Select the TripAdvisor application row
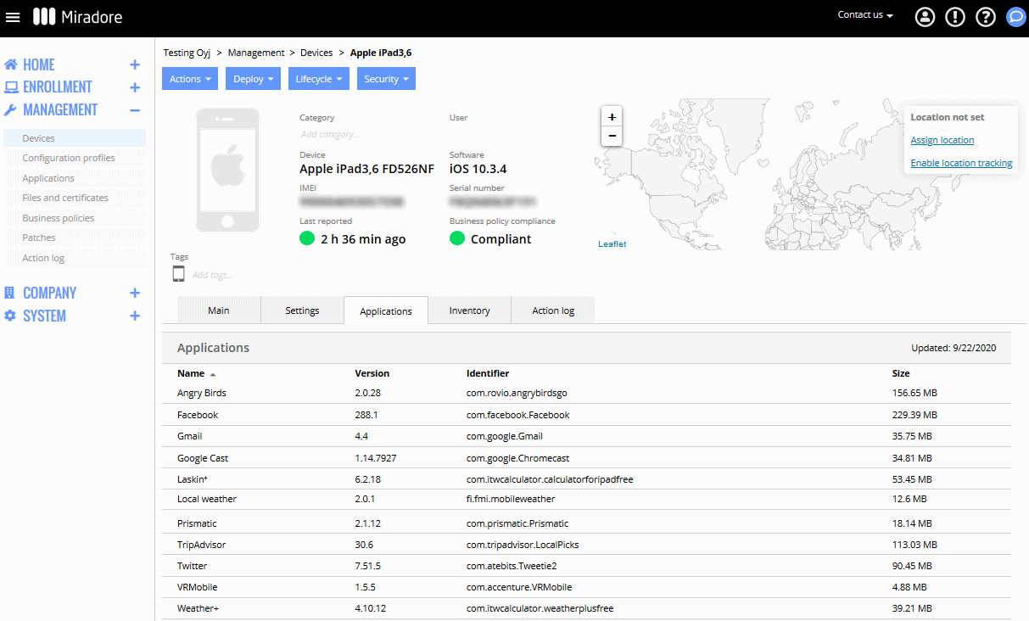 pyautogui.click(x=586, y=545)
